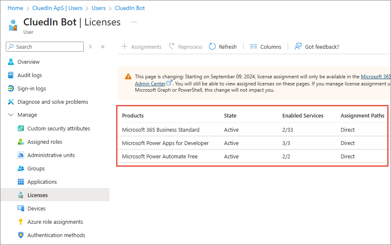The width and height of the screenshot is (391, 245).
Task: Select Custom security attributes menu item
Action: point(59,128)
